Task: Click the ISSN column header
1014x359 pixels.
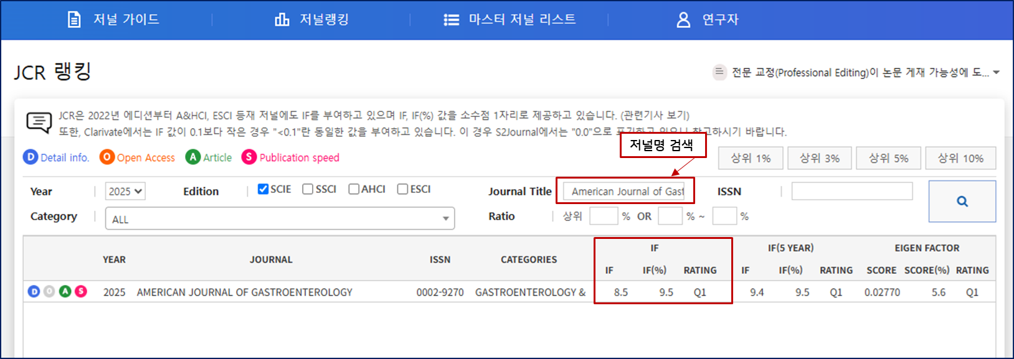Action: click(x=440, y=259)
